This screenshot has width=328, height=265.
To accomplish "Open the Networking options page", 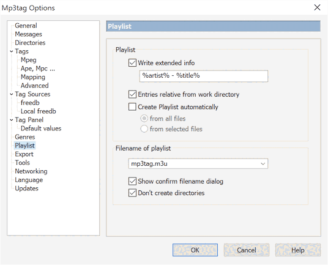I will click(x=31, y=171).
